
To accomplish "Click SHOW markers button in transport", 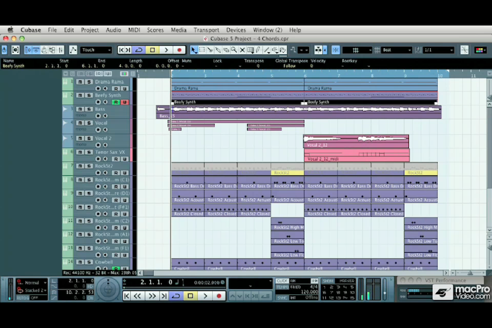I will (x=328, y=281).
